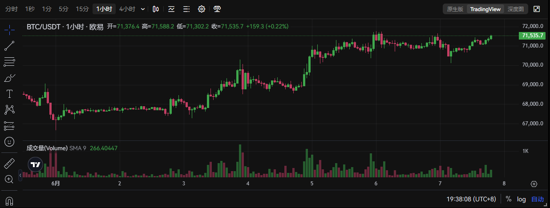550x208 pixels.
Task: Switch to the 原生版 chart tab
Action: [455, 9]
